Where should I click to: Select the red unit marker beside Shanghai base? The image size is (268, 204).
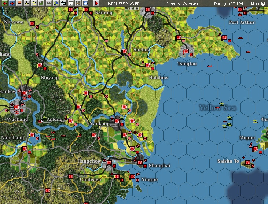click(145, 166)
